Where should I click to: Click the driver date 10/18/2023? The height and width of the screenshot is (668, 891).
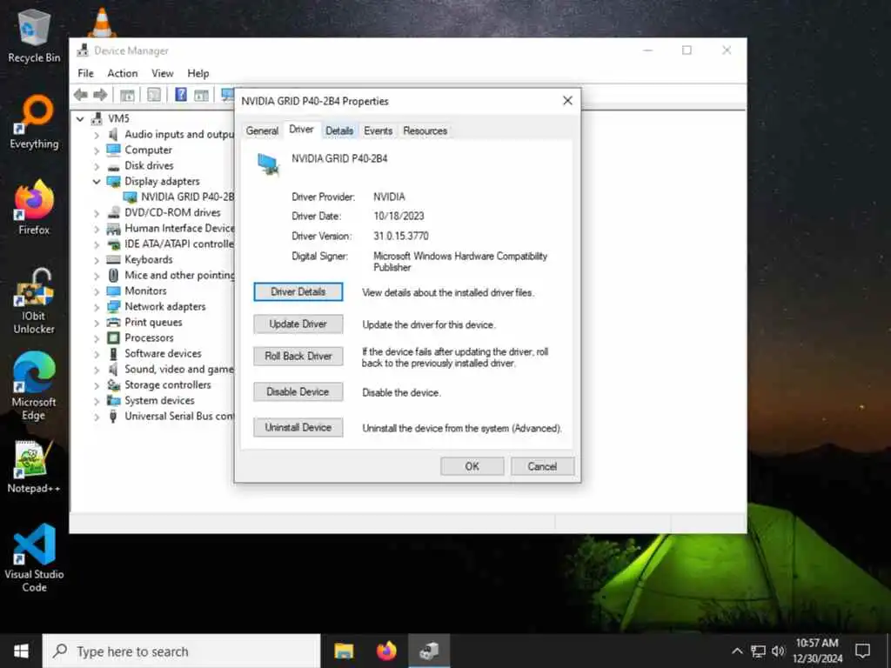399,216
